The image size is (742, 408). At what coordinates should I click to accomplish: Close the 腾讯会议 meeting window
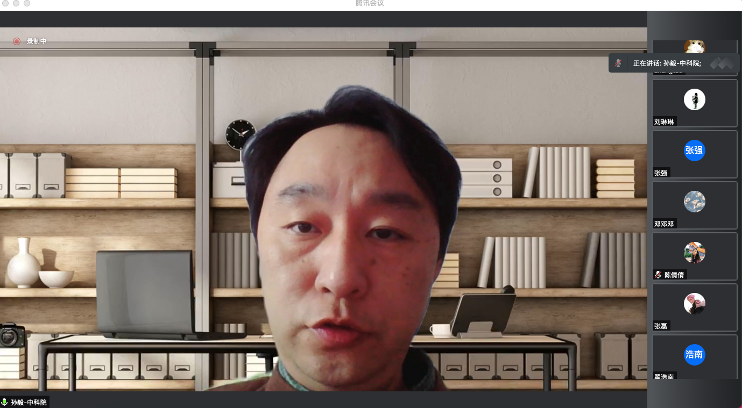5,3
